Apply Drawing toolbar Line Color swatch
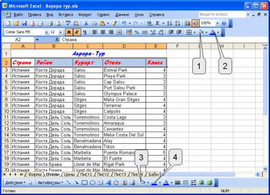Image resolution: width=270 pixels, height=195 pixels. click(x=154, y=183)
